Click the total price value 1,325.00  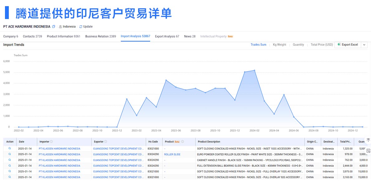[347, 149]
